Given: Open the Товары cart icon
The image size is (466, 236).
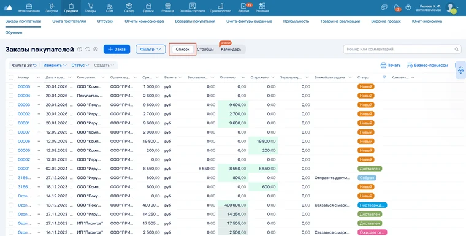Looking at the screenshot, I should (x=90, y=6).
